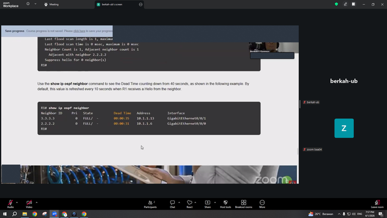Viewport: 387px width, 218px height.
Task: Expand reaction options arrow beside React
Action: click(195, 202)
